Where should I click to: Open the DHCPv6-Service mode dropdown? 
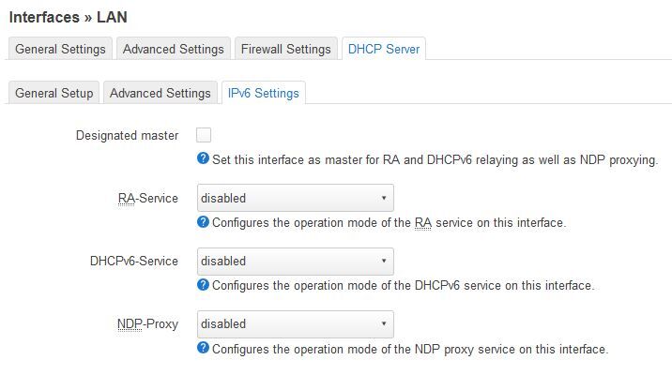(x=296, y=262)
